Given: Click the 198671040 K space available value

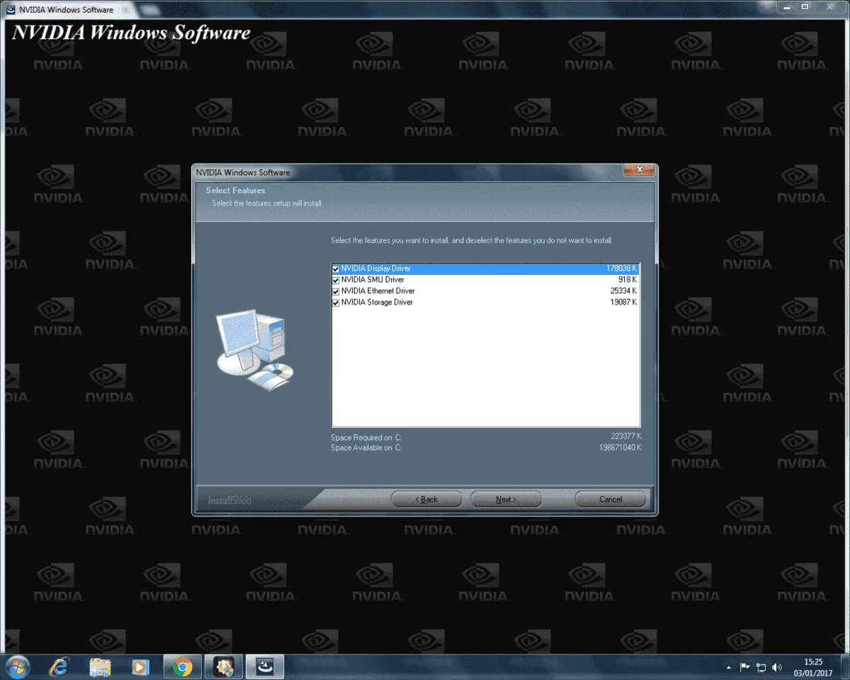Looking at the screenshot, I should (620, 448).
